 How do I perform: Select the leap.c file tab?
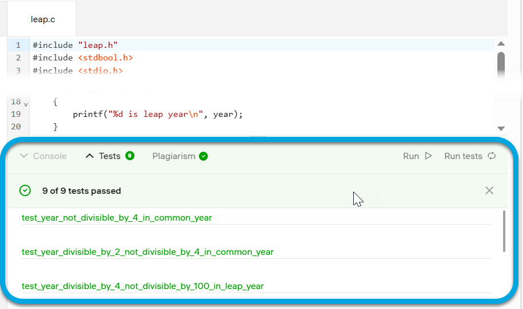coord(43,19)
